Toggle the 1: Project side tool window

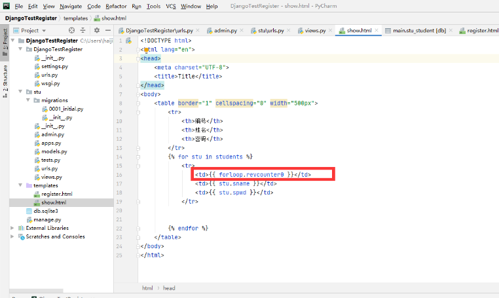pyautogui.click(x=5, y=42)
